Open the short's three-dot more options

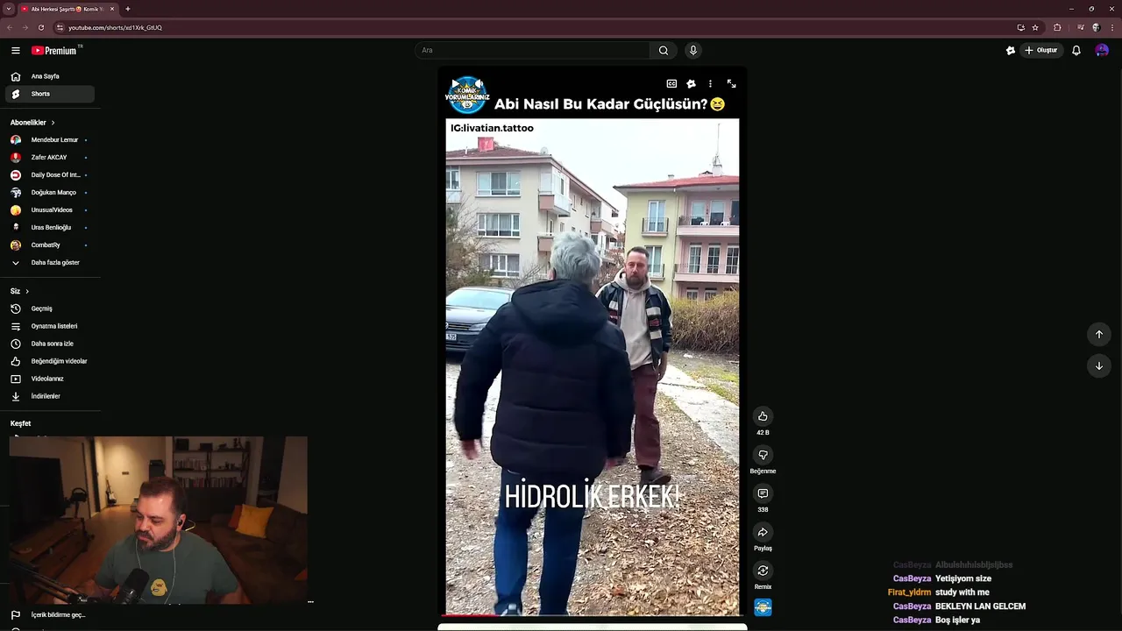tap(710, 84)
